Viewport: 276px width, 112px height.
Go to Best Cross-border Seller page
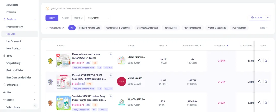pyautogui.click(x=19, y=78)
